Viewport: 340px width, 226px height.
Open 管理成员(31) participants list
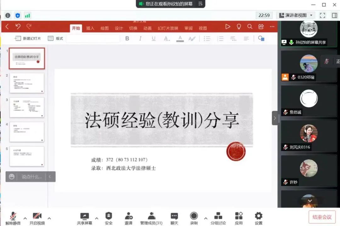pyautogui.click(x=151, y=216)
